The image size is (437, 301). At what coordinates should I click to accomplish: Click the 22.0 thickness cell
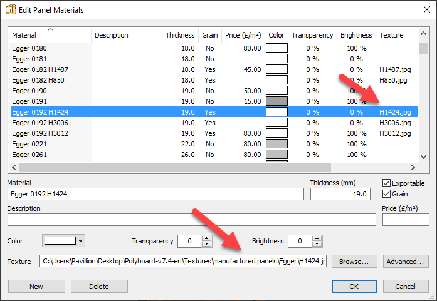click(188, 144)
